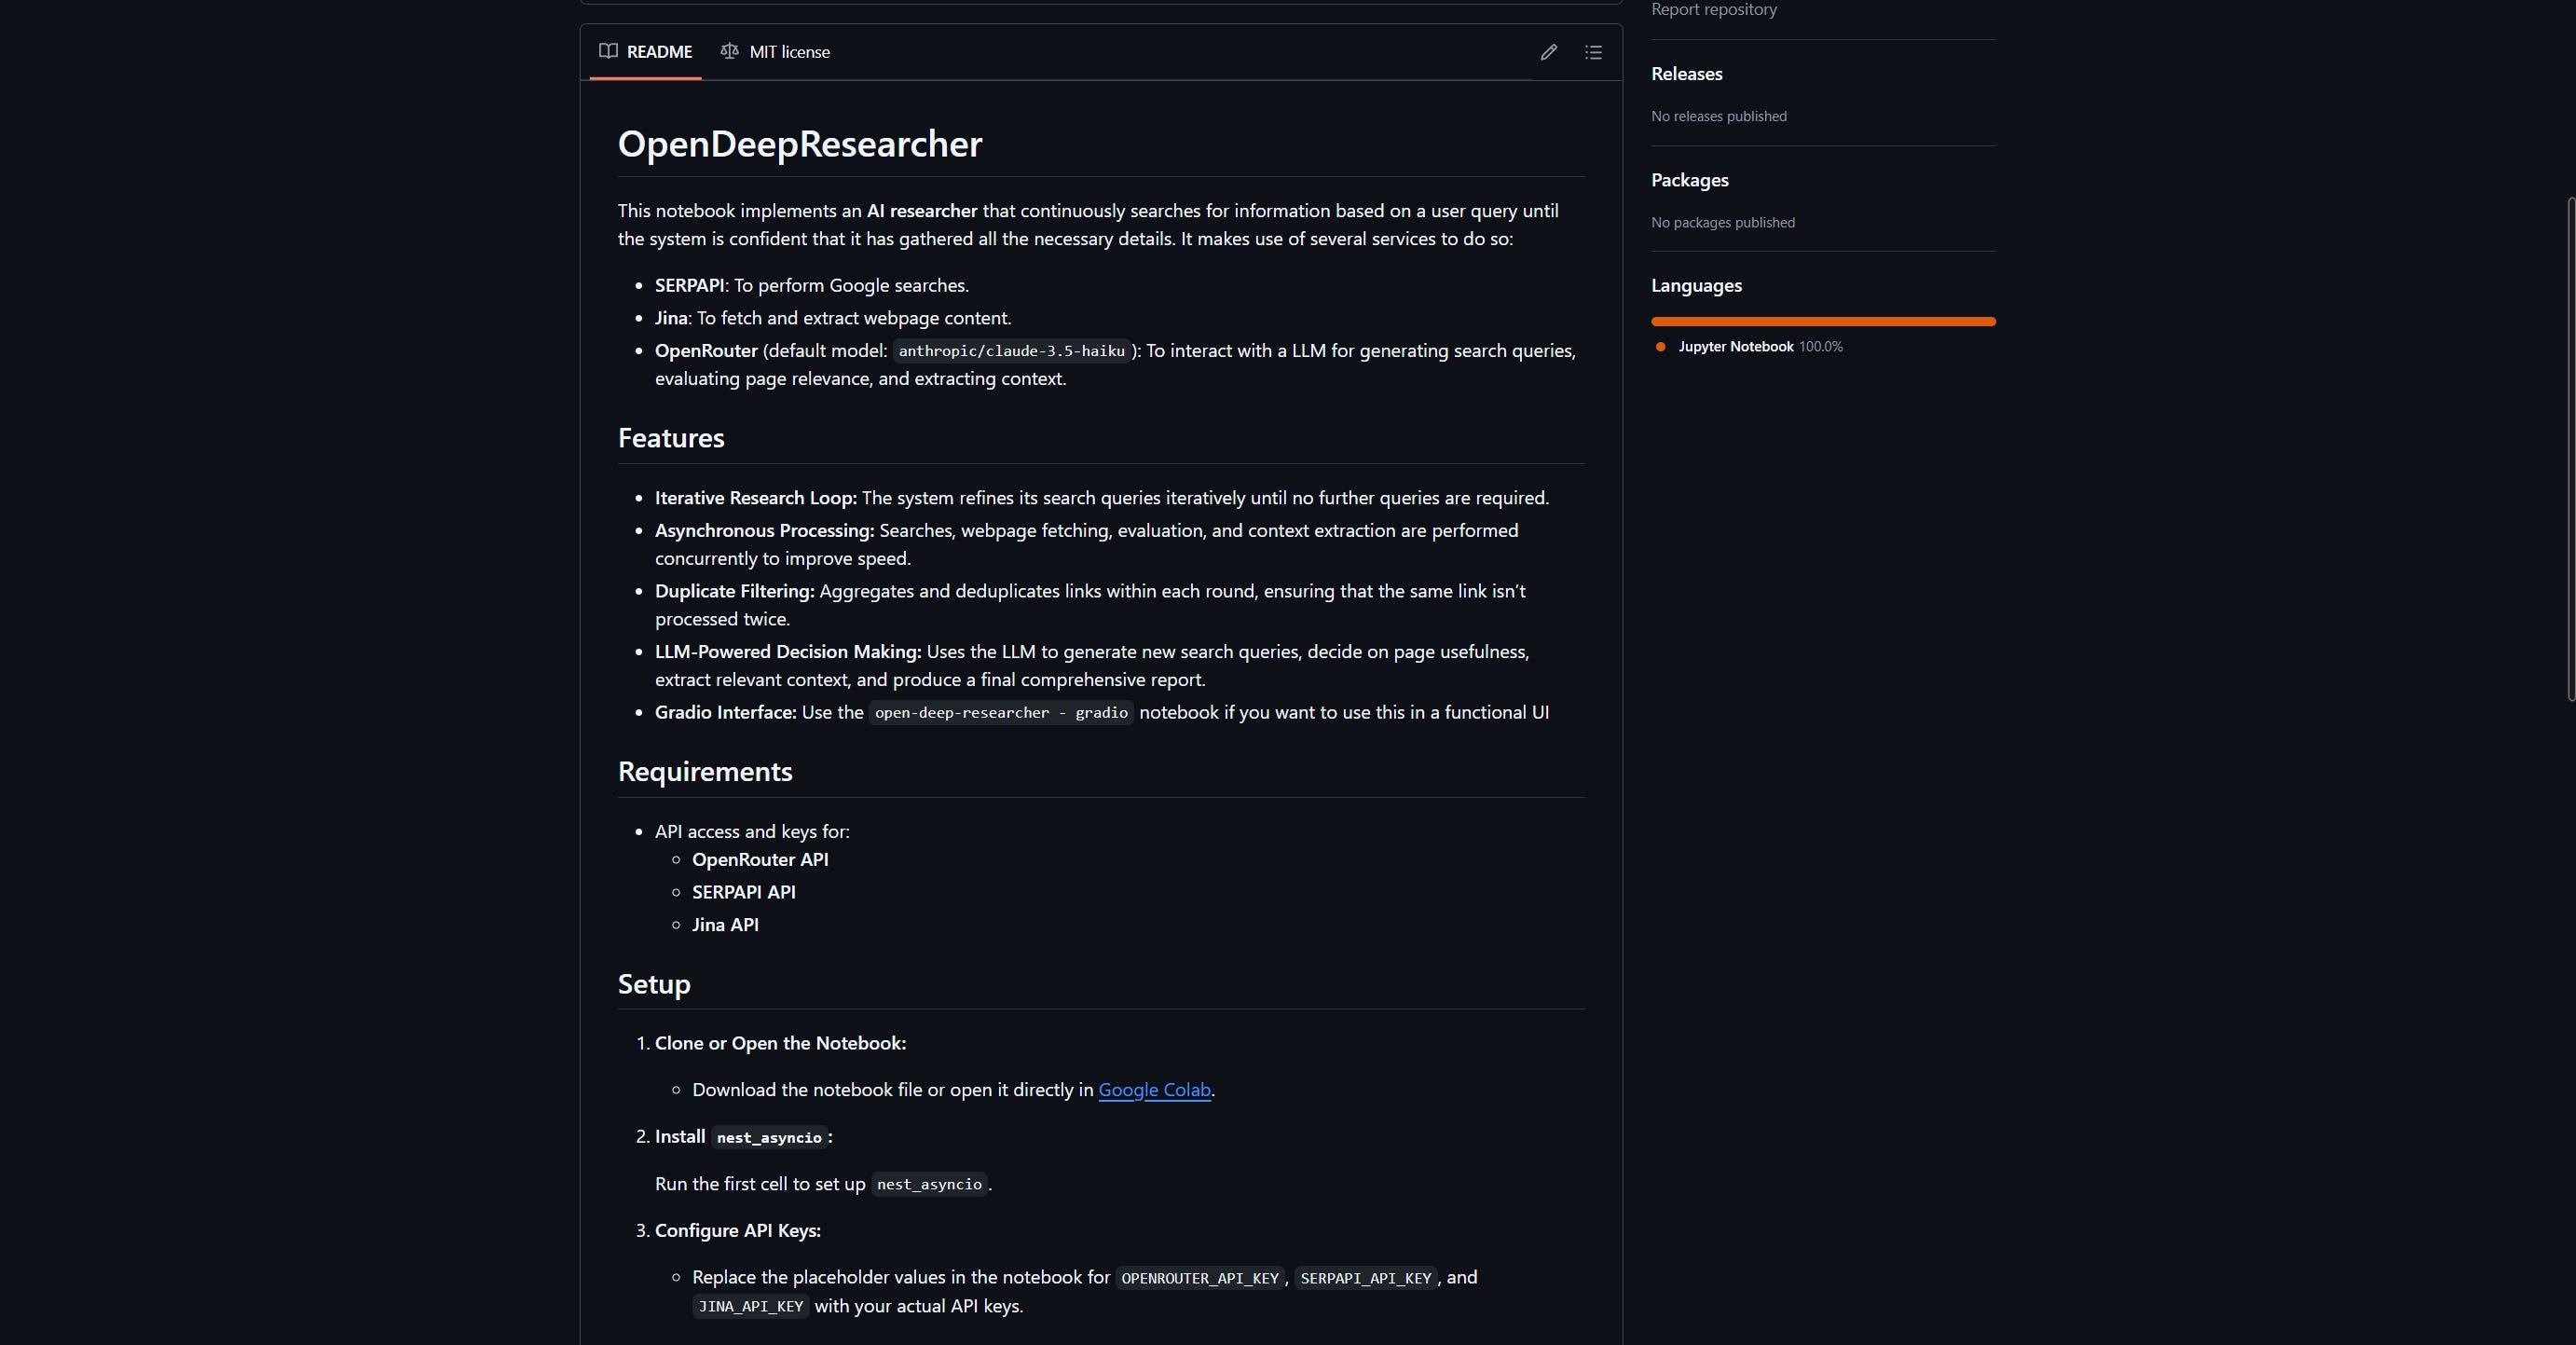Image resolution: width=2576 pixels, height=1345 pixels.
Task: Open the MIT license tab
Action: (x=776, y=51)
